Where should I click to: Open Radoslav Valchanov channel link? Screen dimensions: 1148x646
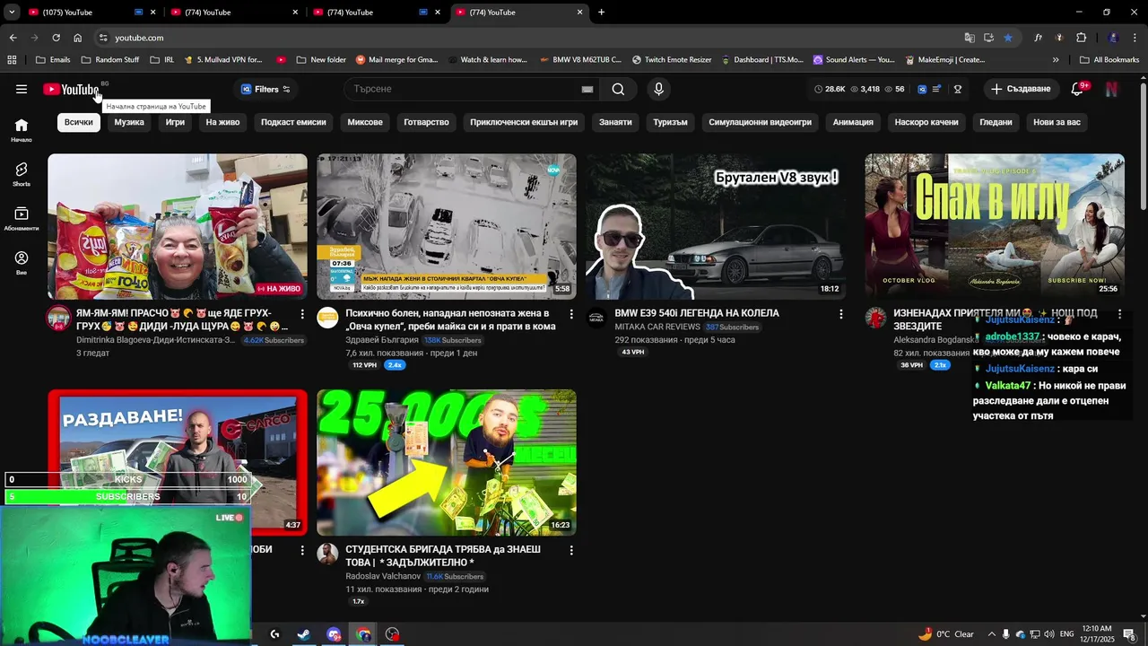pos(383,576)
